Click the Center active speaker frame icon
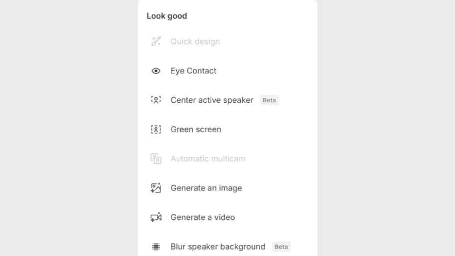This screenshot has height=256, width=455. point(156,100)
